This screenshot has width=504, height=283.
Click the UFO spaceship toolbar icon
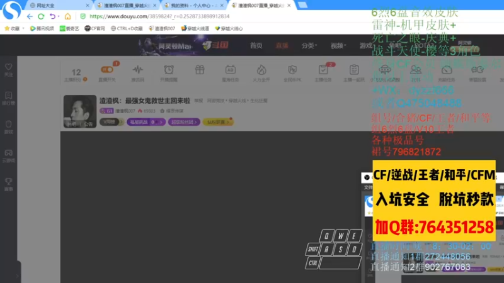[384, 70]
